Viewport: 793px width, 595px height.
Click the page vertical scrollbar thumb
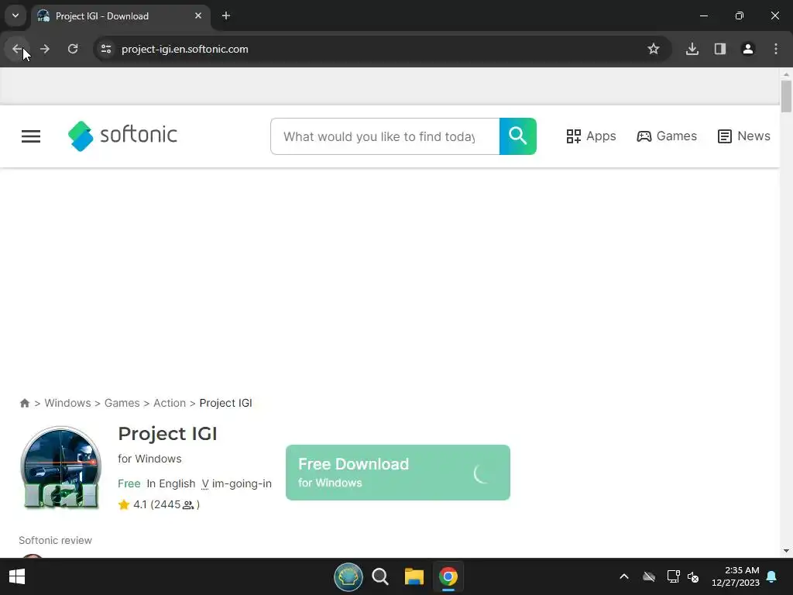[786, 96]
